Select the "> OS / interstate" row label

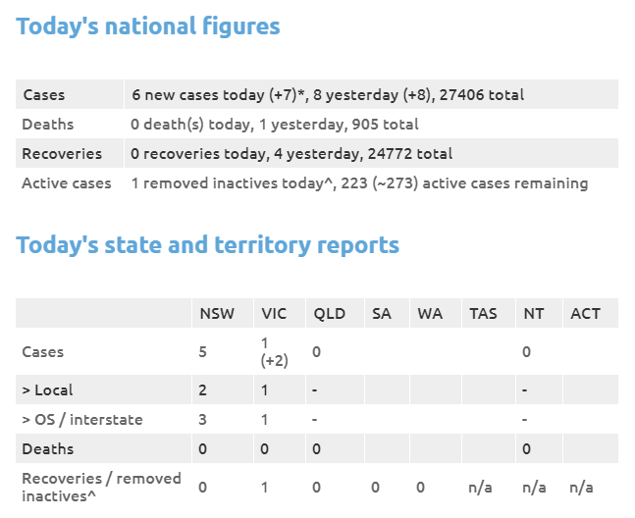coord(81,420)
